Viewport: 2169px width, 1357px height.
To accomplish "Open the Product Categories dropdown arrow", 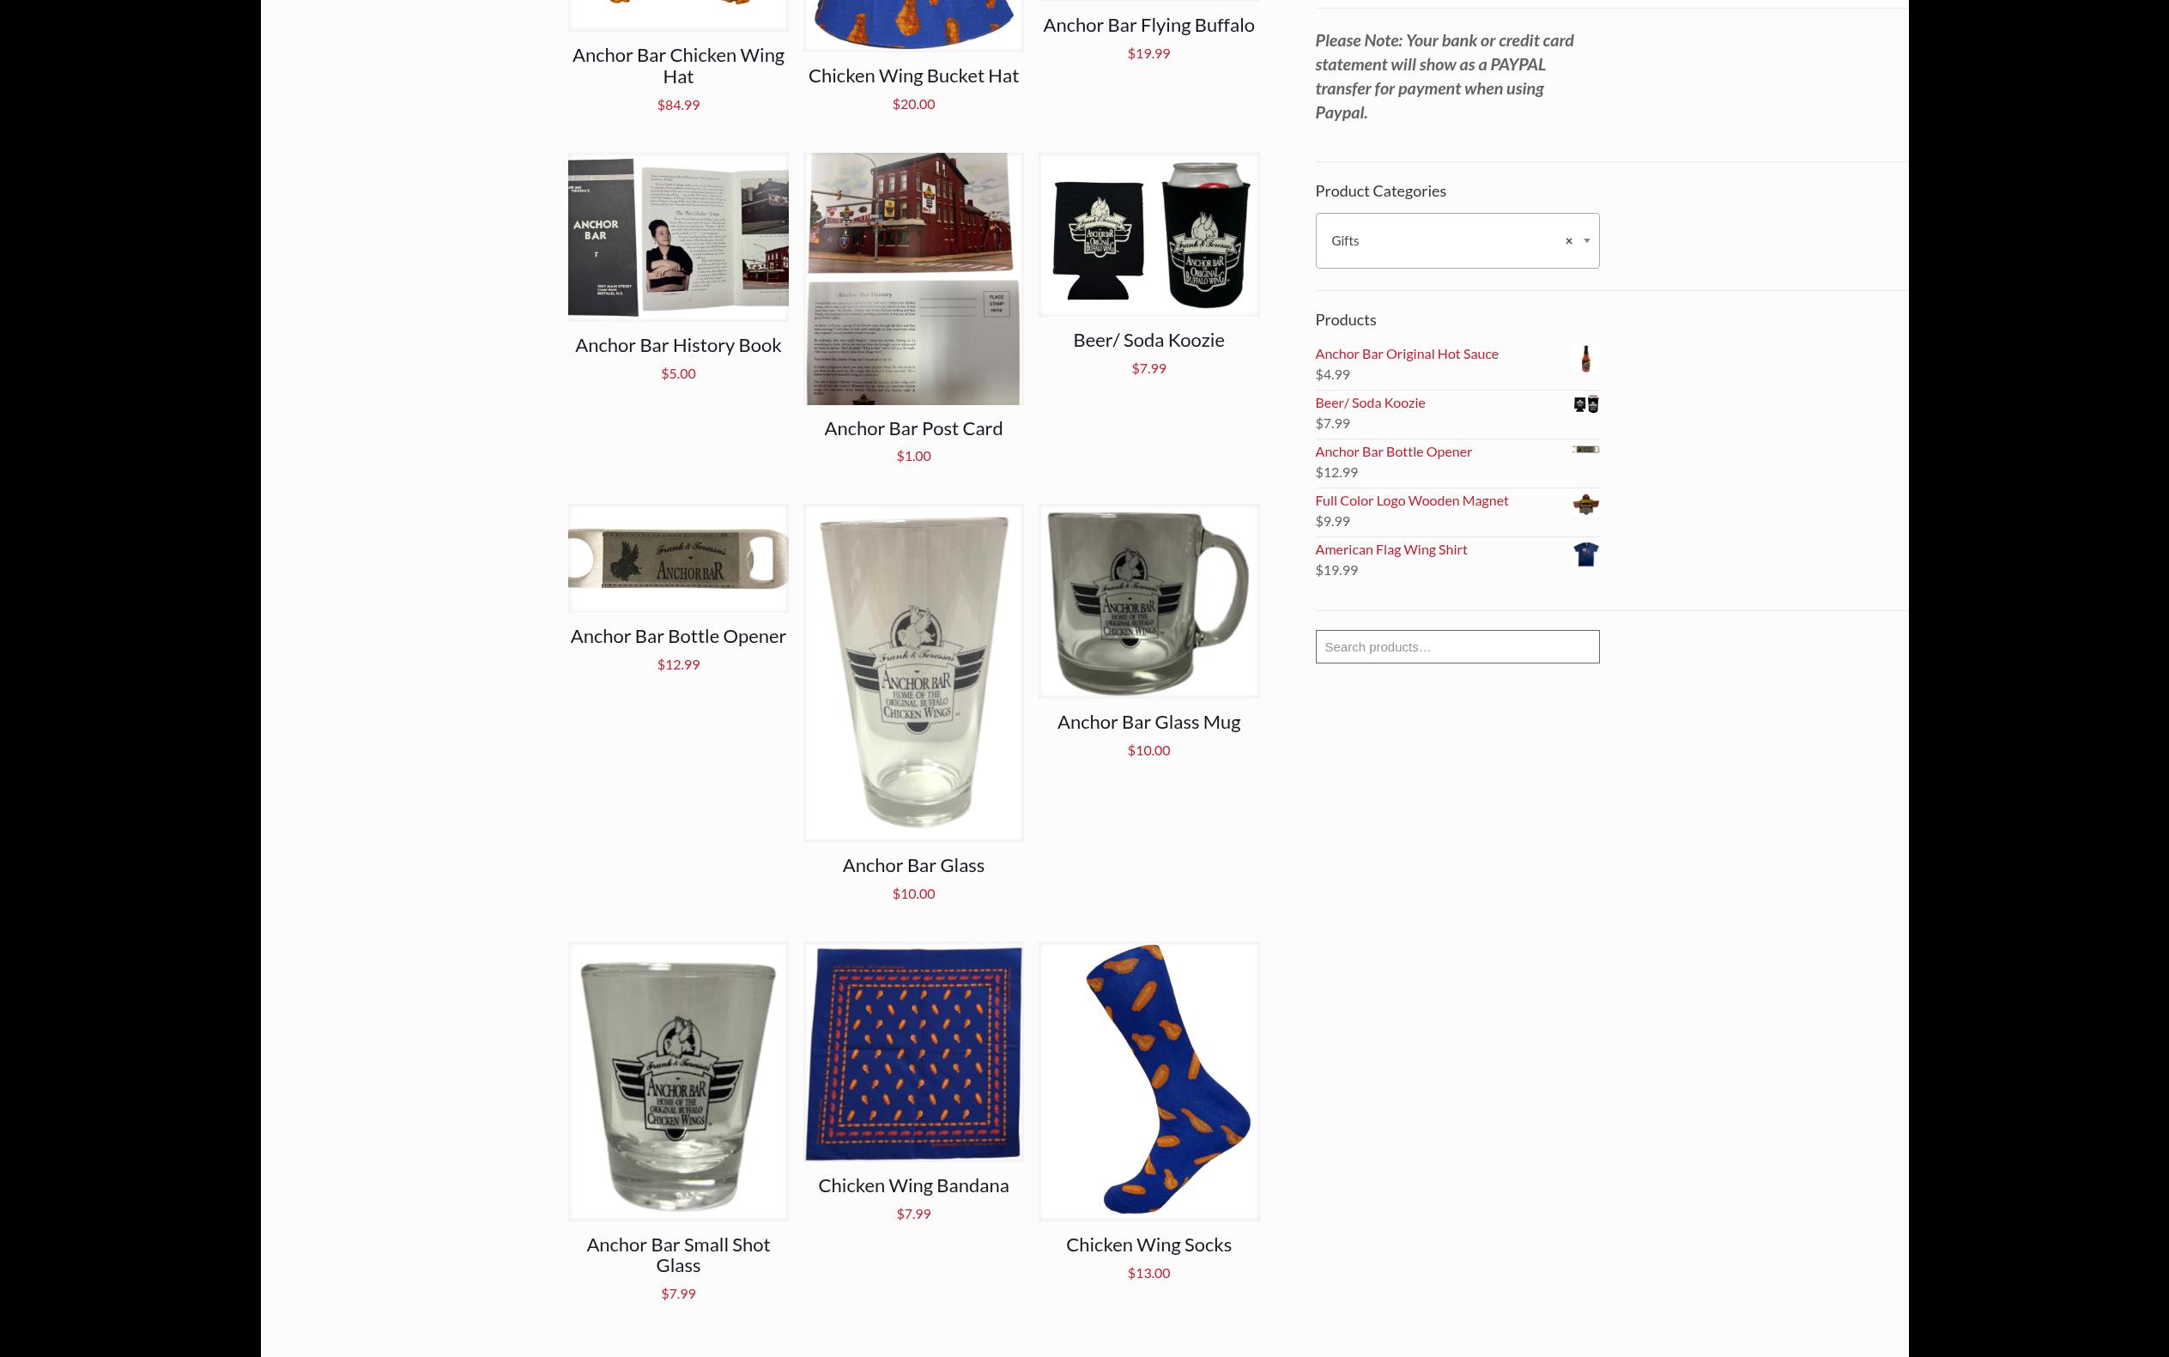I will tap(1586, 240).
